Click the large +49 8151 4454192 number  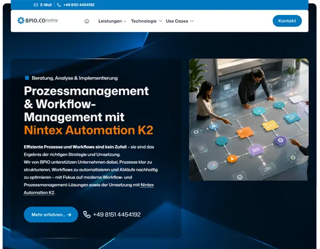117,214
